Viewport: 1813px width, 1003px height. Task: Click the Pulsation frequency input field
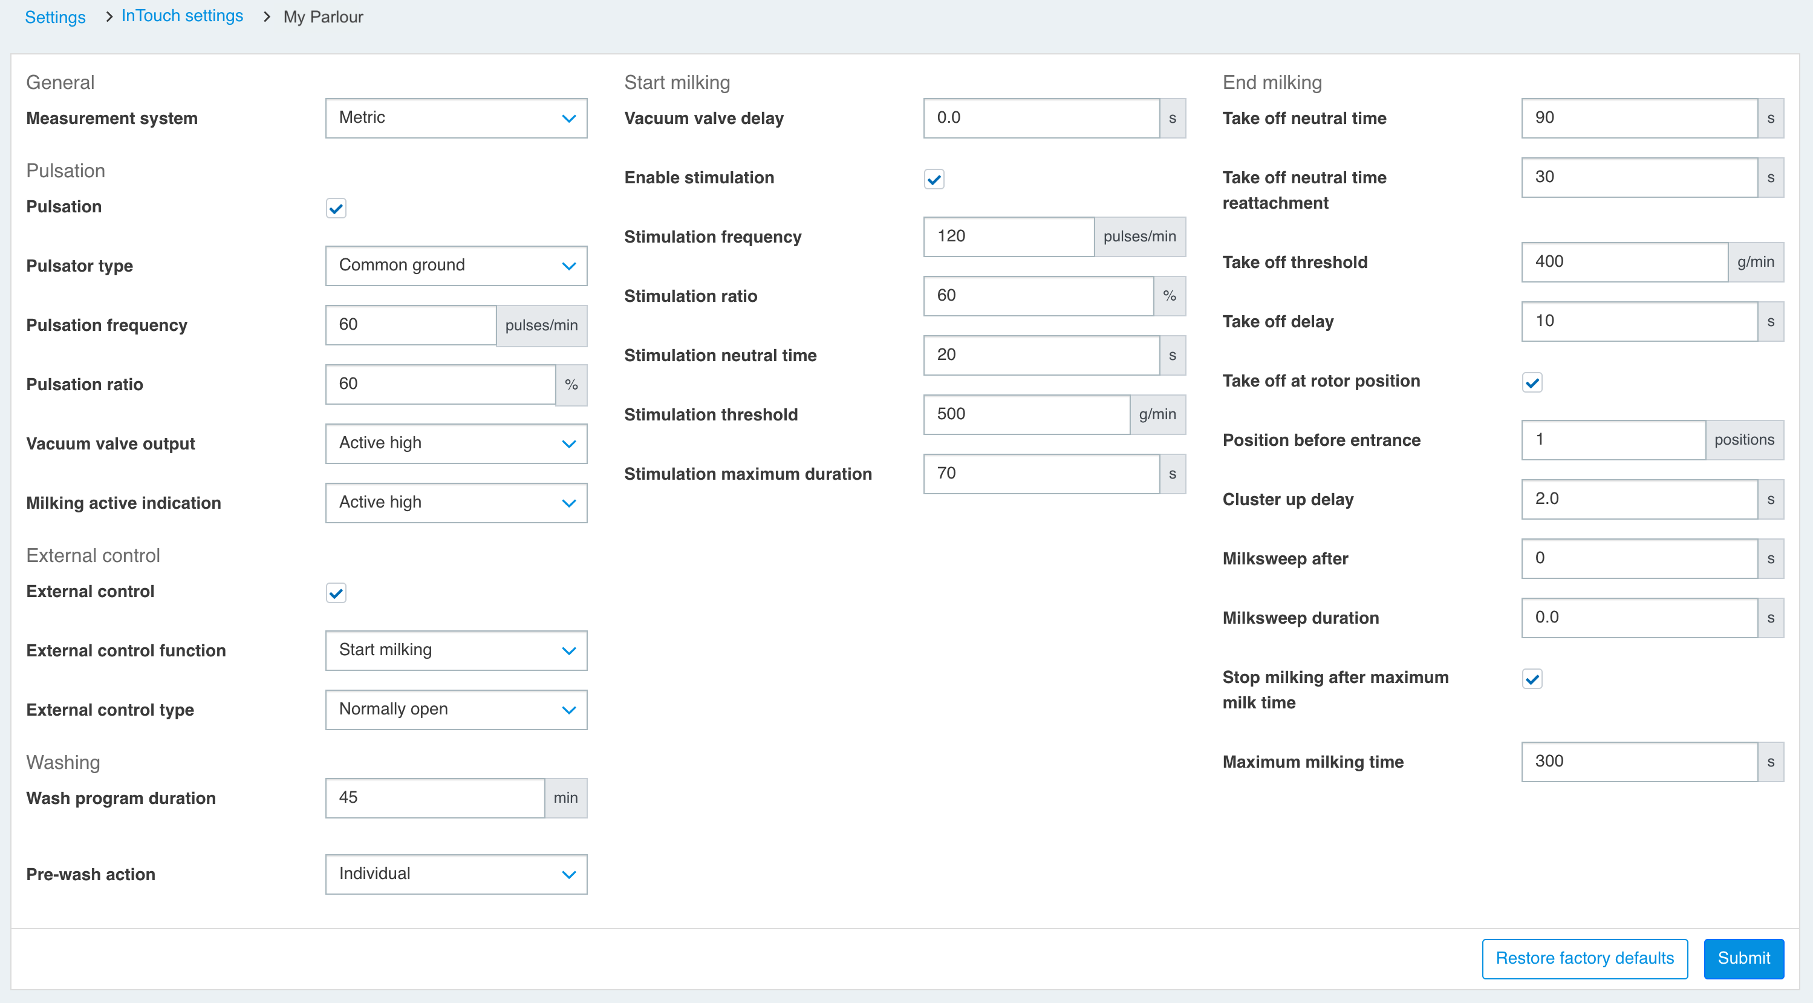pyautogui.click(x=411, y=325)
